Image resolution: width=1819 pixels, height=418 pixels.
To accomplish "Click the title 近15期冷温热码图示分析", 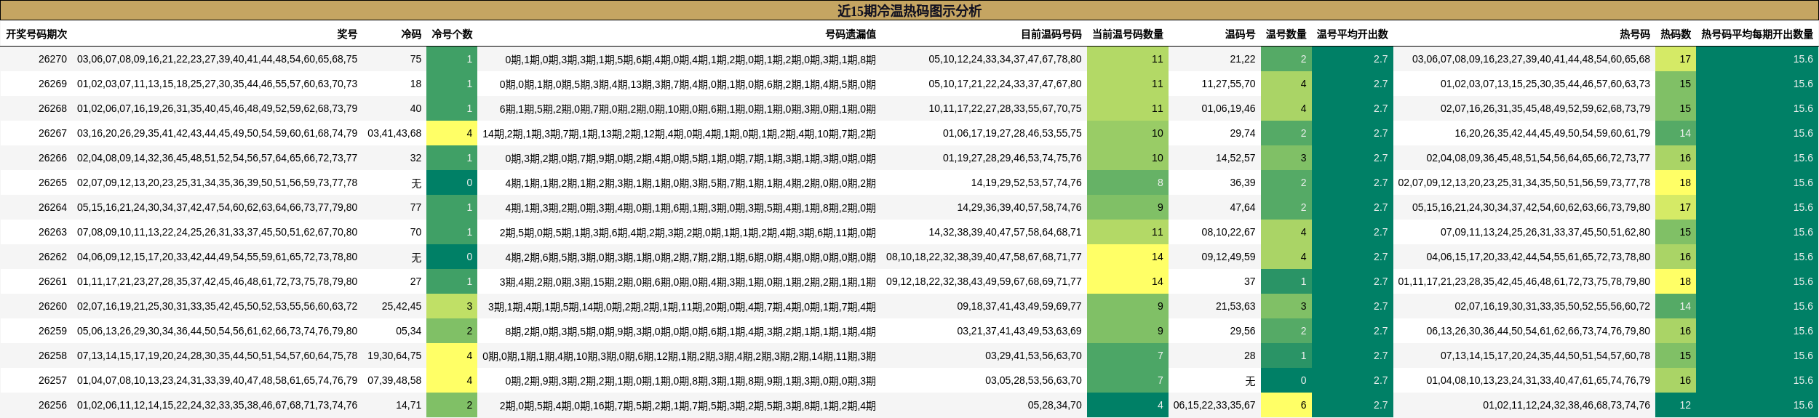I will [x=909, y=11].
